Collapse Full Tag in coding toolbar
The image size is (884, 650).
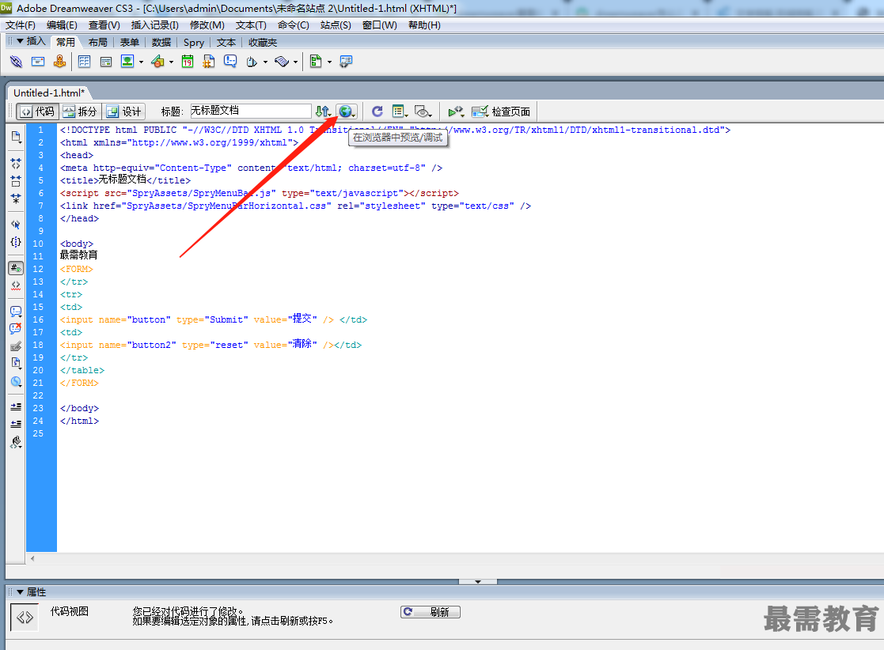point(16,164)
